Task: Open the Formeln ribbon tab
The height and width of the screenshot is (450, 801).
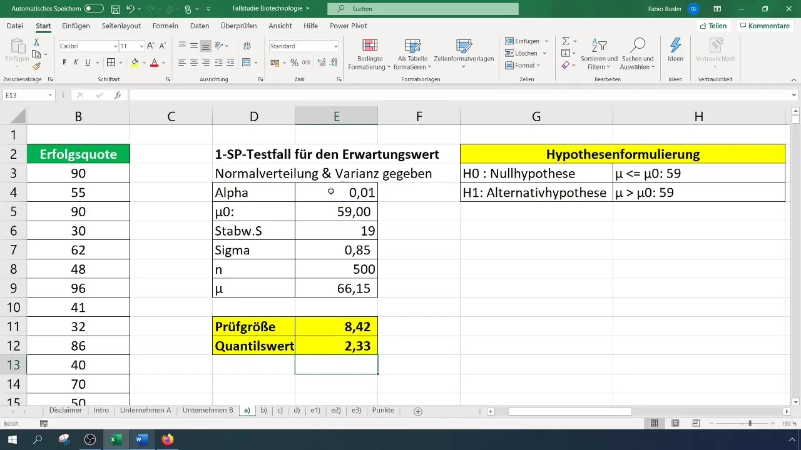Action: 165,26
